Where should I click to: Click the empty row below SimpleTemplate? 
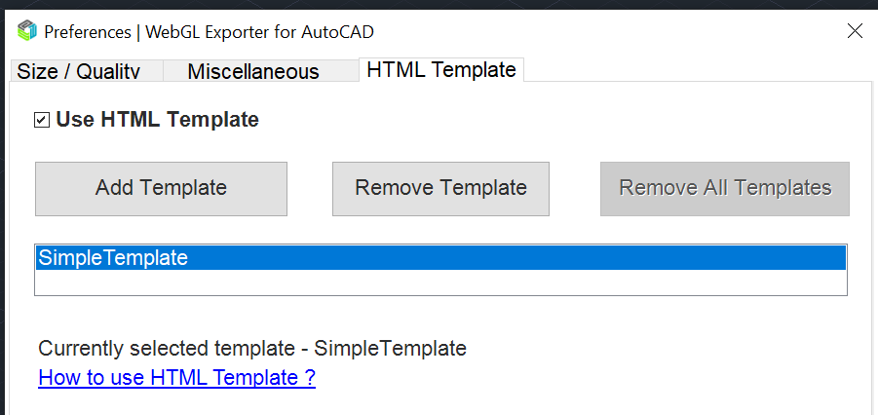(x=440, y=283)
